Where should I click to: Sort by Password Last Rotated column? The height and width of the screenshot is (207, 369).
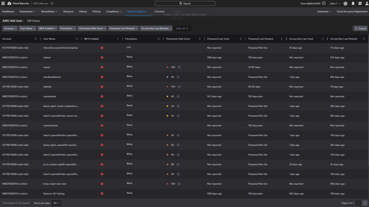(281, 39)
